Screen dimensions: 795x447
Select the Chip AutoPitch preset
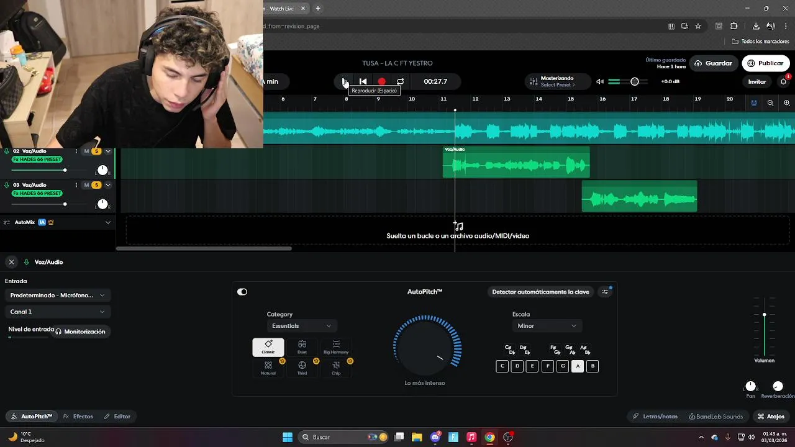point(336,368)
